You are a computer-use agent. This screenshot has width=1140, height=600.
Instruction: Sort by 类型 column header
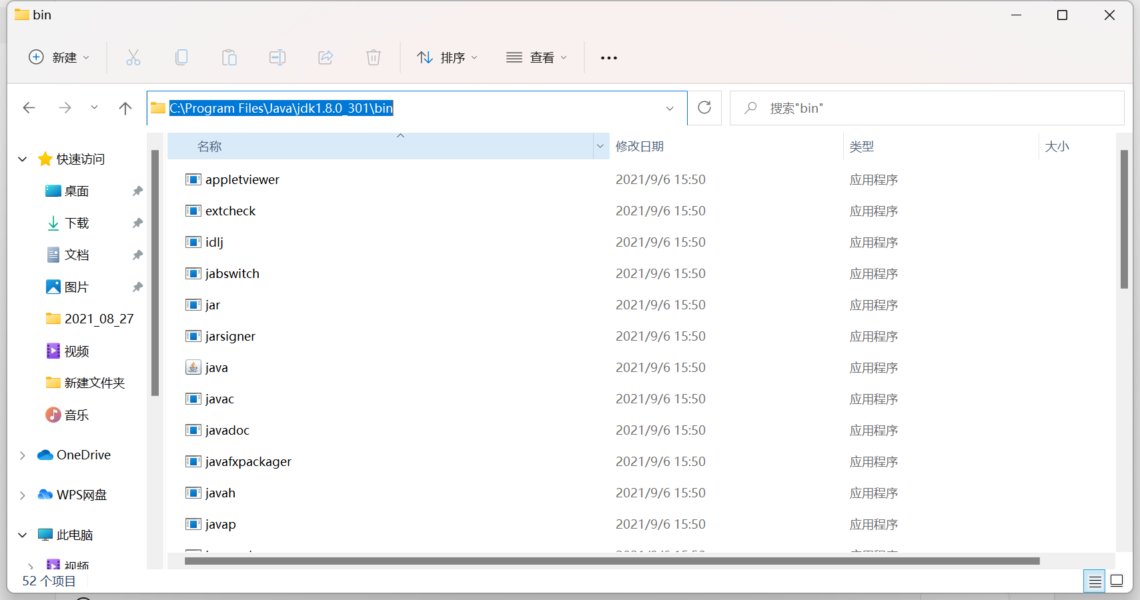(941, 146)
